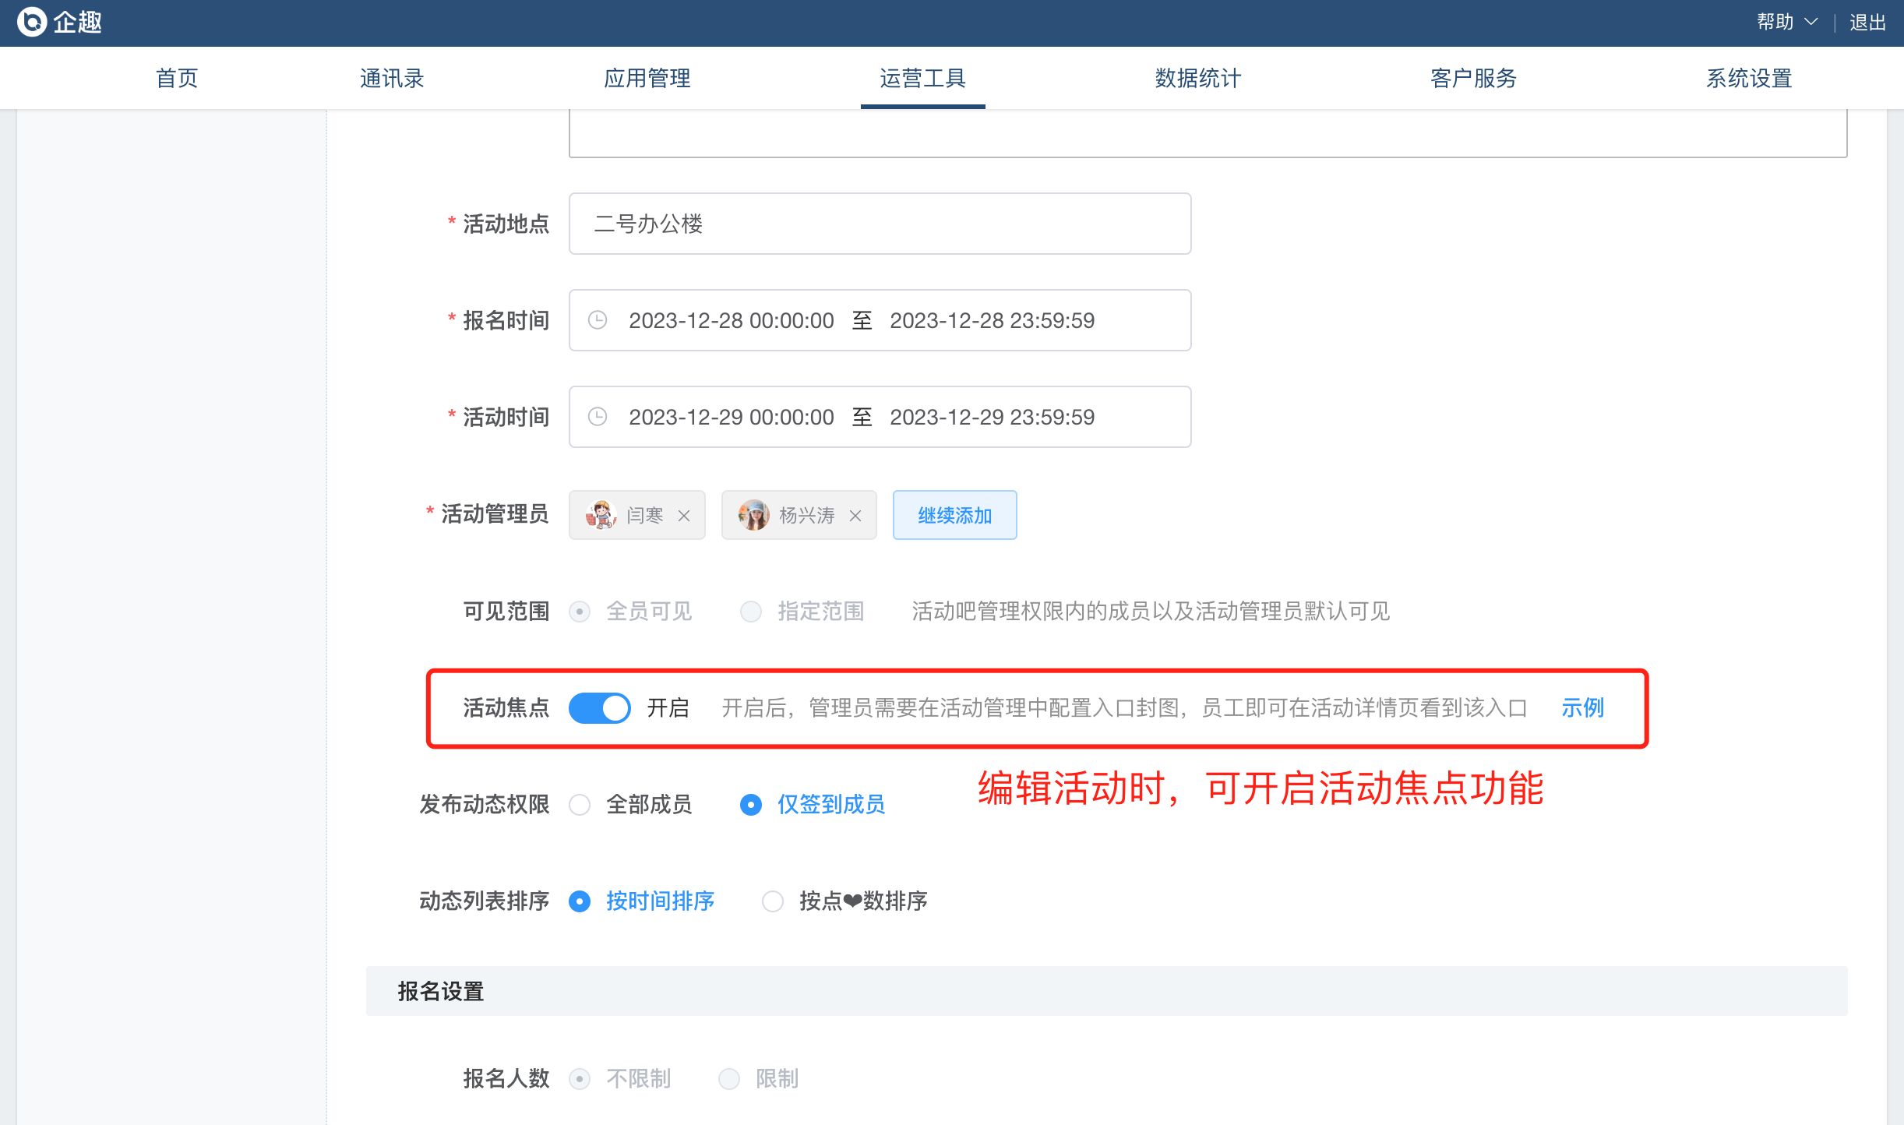
Task: Click 闫寒 avatar thumbnail
Action: pyautogui.click(x=601, y=515)
